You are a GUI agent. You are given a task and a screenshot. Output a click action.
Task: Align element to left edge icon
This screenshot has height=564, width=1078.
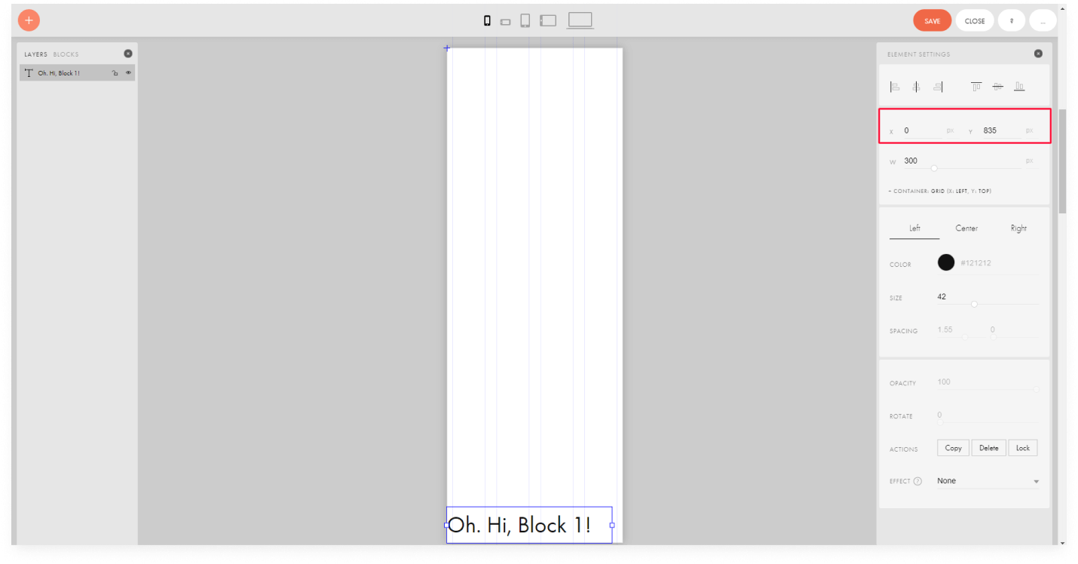point(895,87)
